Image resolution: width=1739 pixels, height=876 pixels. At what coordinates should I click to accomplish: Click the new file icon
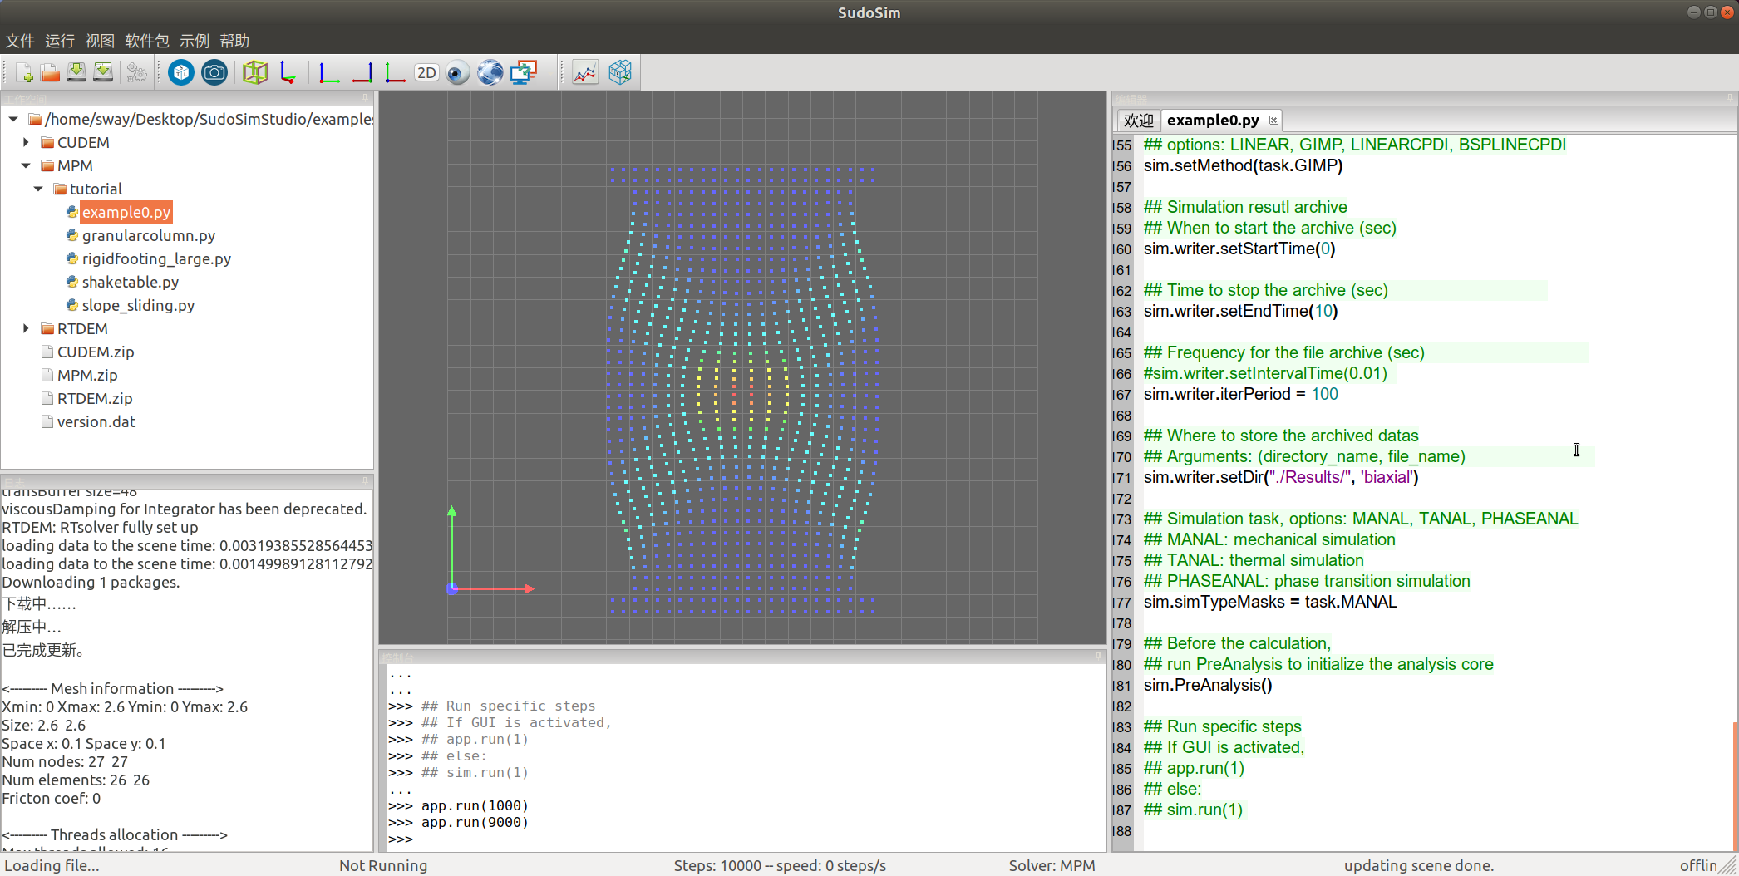(x=24, y=73)
